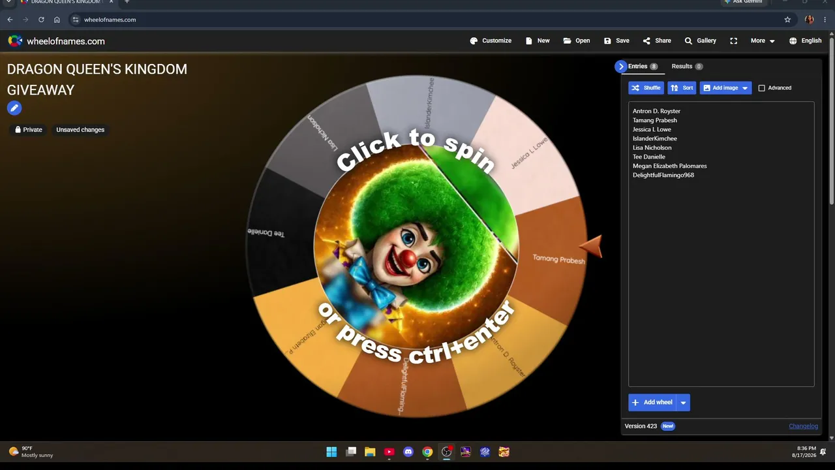Screen dimensions: 835x470
Task: Collapse the entries side panel arrow
Action: 620,66
